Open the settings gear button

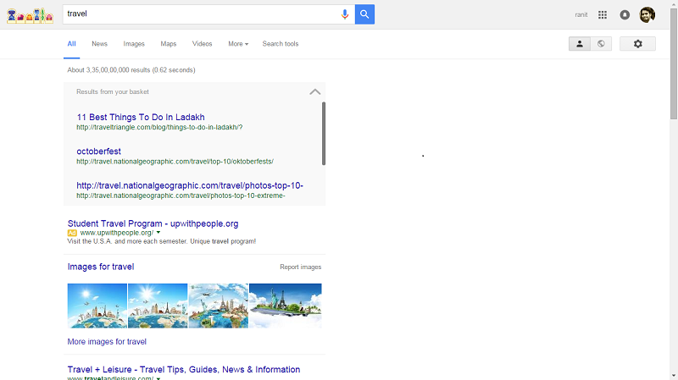click(638, 44)
